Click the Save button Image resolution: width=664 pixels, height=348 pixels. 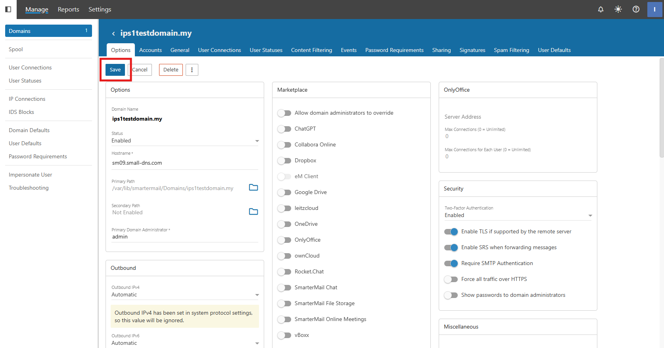[115, 70]
